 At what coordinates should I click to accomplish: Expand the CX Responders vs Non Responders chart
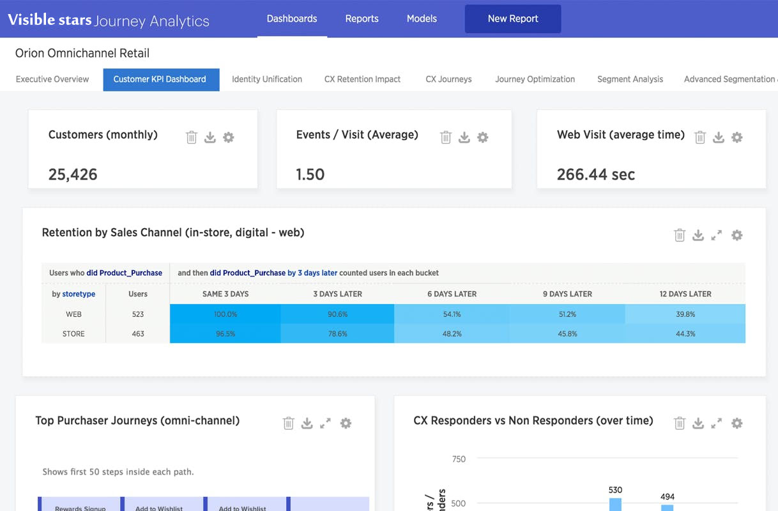pyautogui.click(x=717, y=423)
